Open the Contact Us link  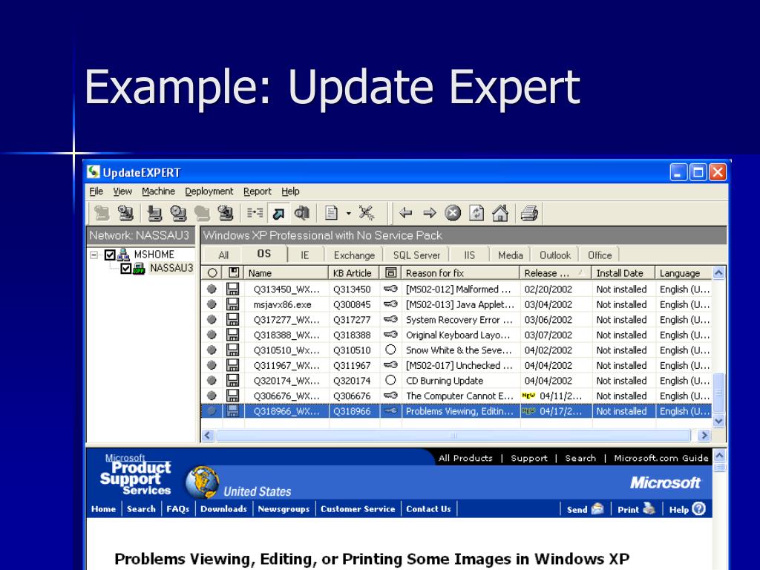coord(428,509)
